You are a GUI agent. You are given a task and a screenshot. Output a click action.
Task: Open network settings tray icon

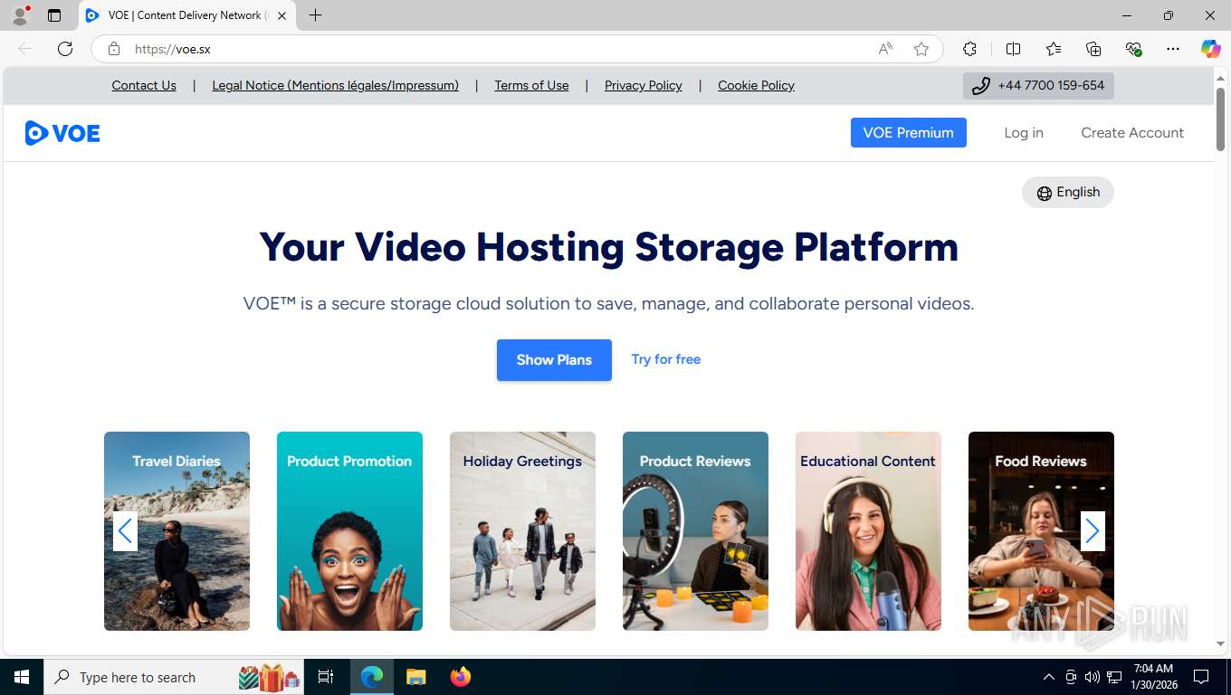[x=1114, y=677]
